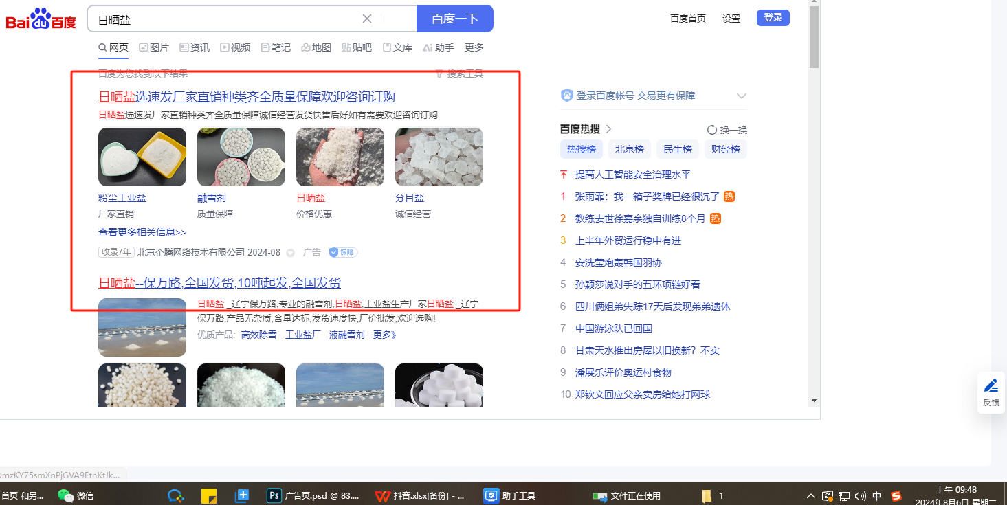
Task: Click the Sogou input method tray icon
Action: point(896,495)
